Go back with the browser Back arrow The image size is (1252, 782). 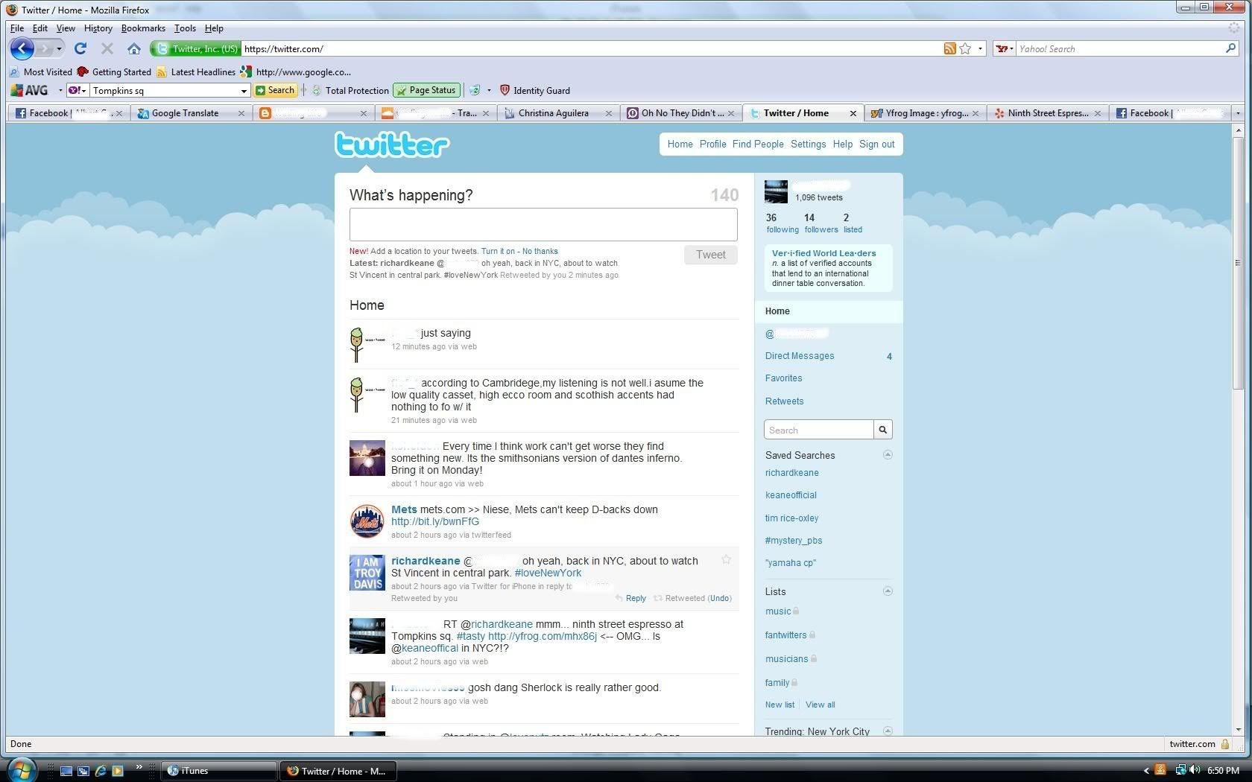coord(22,49)
